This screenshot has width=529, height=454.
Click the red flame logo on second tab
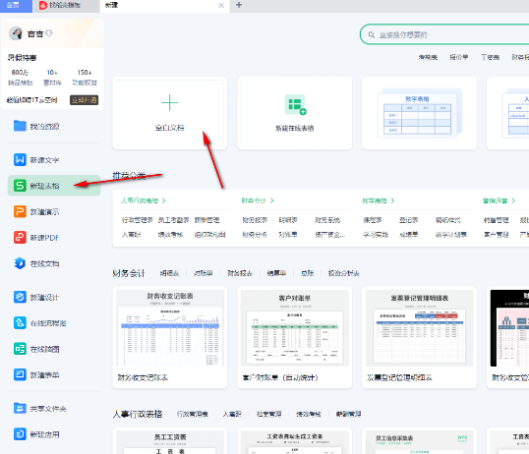click(x=43, y=5)
